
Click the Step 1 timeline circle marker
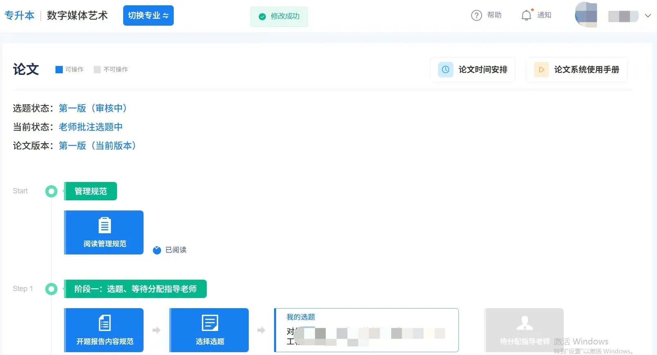[51, 289]
